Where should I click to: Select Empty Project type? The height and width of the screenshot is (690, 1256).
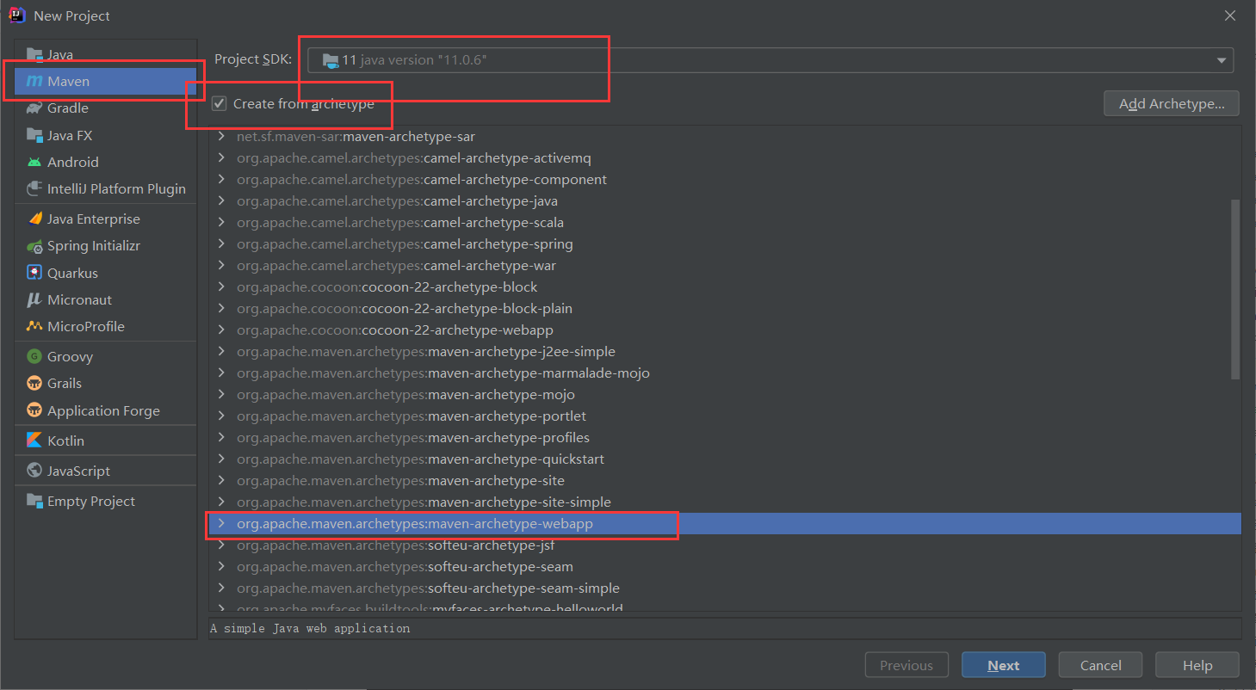point(105,501)
